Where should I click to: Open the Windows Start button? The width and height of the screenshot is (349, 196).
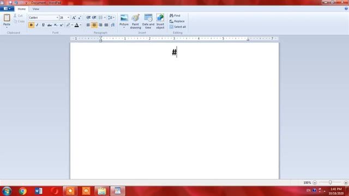pyautogui.click(x=7, y=191)
